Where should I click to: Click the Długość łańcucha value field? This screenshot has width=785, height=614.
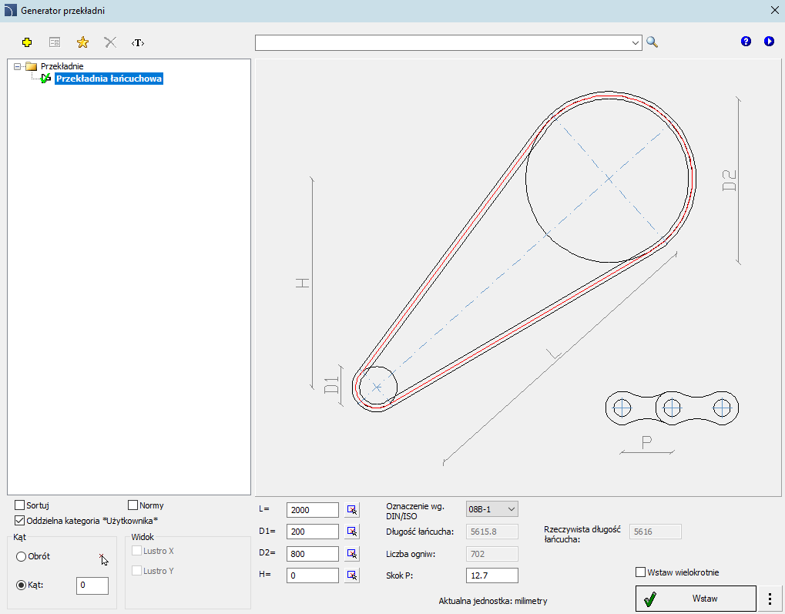pos(492,532)
